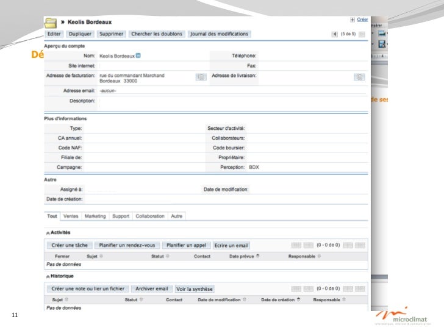Screen dimensions: 444x333
Task: Copy the Adresse de facturation with its copy icon
Action: (201, 77)
